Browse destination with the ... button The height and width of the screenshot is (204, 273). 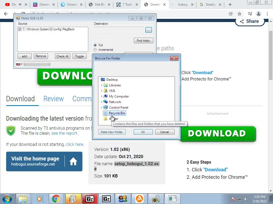[148, 30]
